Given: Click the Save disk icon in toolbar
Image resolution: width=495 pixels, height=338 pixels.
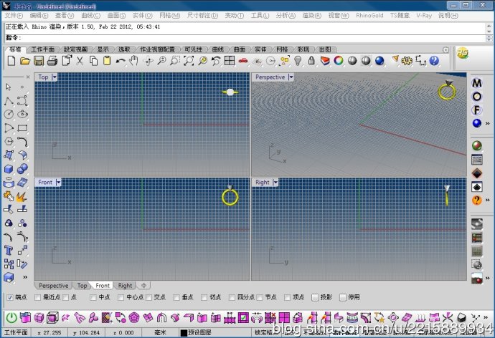Looking at the screenshot, I should [39, 61].
